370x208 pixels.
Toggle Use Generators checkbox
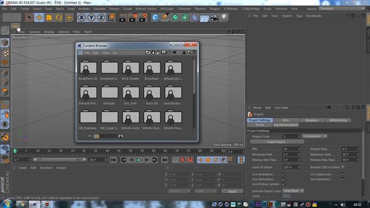point(284,179)
